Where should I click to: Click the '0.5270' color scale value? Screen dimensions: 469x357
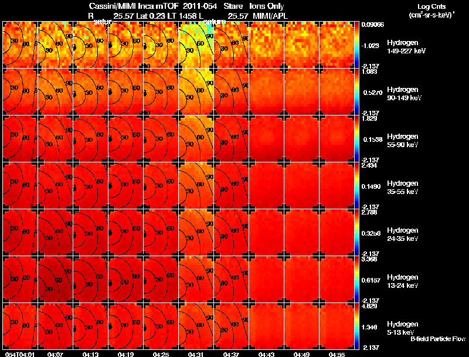[x=373, y=93]
